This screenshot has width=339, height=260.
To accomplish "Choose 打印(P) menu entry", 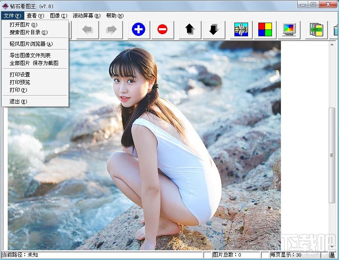I will pos(35,90).
